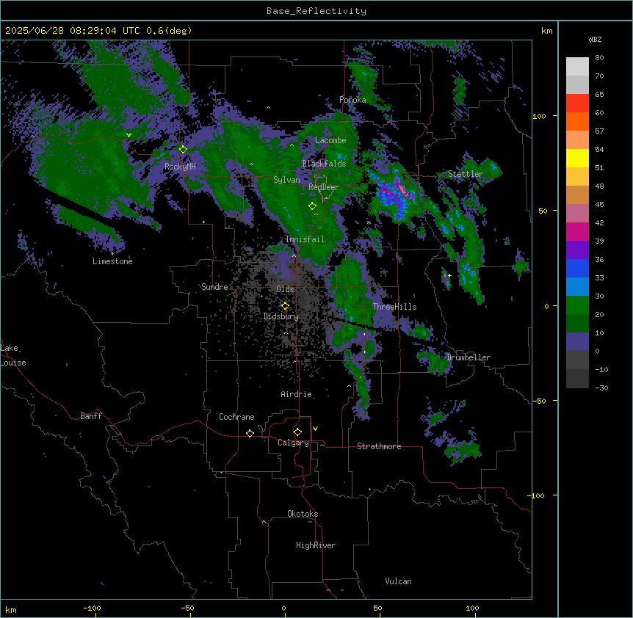Image resolution: width=633 pixels, height=618 pixels.
Task: Click the yellow diamond marker above RockyMH
Action: [x=183, y=150]
